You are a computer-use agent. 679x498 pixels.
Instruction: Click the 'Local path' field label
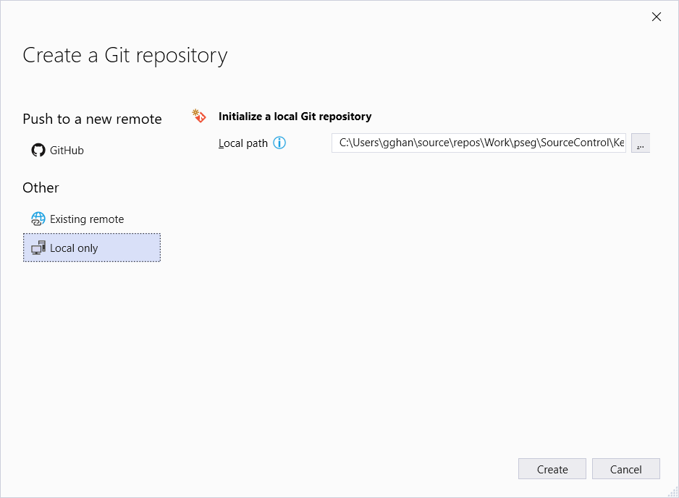point(243,143)
